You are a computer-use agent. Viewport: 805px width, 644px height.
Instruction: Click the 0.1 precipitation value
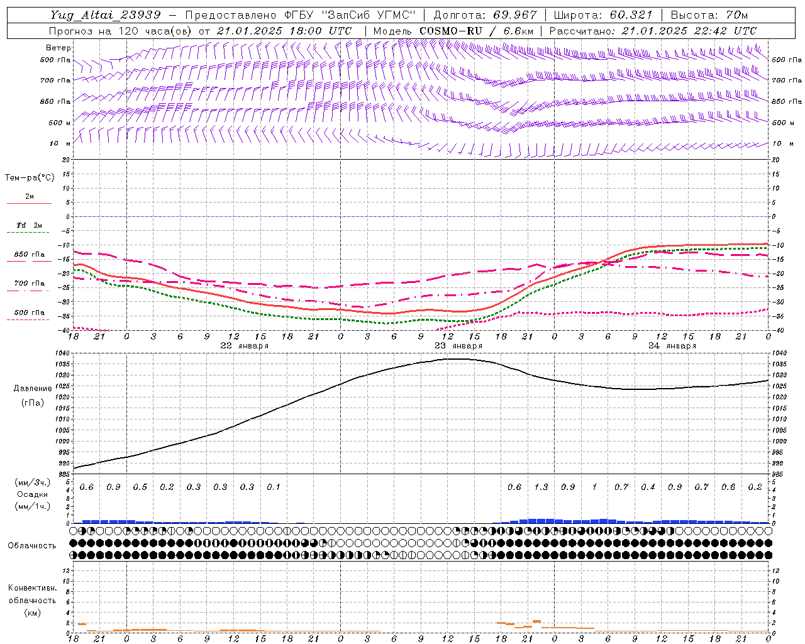coord(274,487)
